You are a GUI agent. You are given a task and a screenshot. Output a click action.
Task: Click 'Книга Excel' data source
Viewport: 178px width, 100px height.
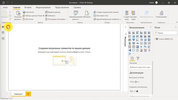tap(28, 12)
